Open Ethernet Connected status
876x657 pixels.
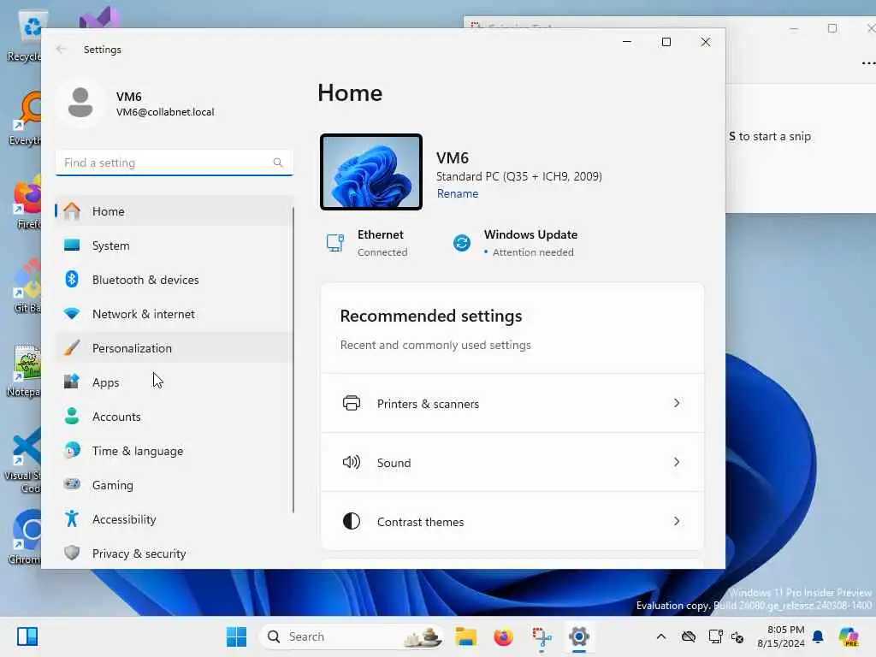coord(366,243)
